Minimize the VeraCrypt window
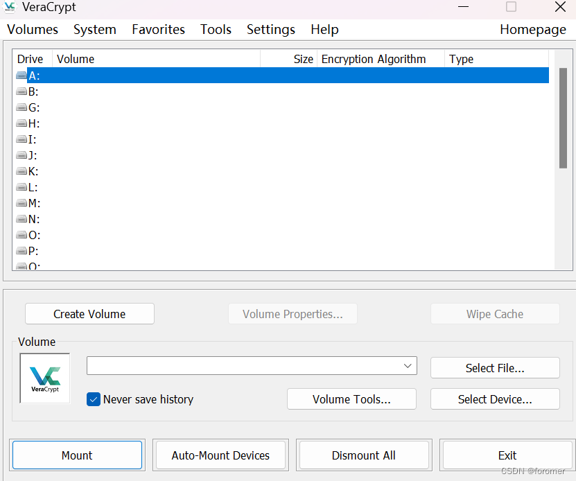The image size is (576, 481). pyautogui.click(x=463, y=7)
